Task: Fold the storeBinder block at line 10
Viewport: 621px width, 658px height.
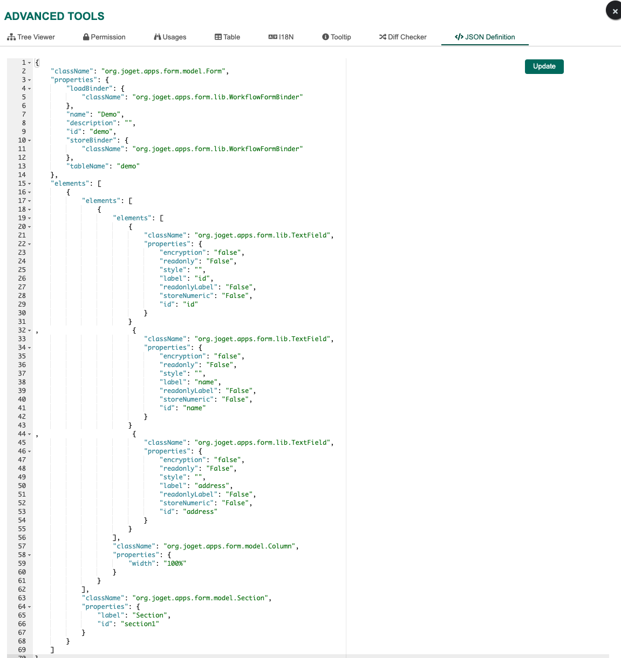Action: point(29,140)
